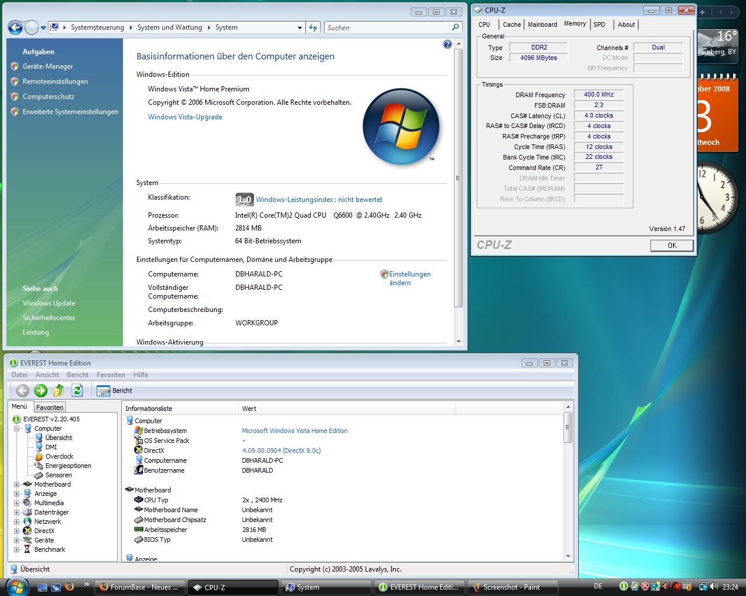Click the Arbeitsspeicher memory icon in EVEREST list
The height and width of the screenshot is (596, 746).
point(139,529)
